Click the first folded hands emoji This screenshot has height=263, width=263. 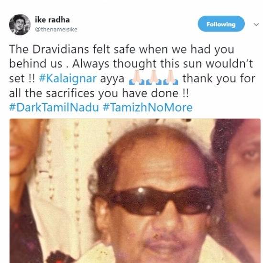(137, 78)
